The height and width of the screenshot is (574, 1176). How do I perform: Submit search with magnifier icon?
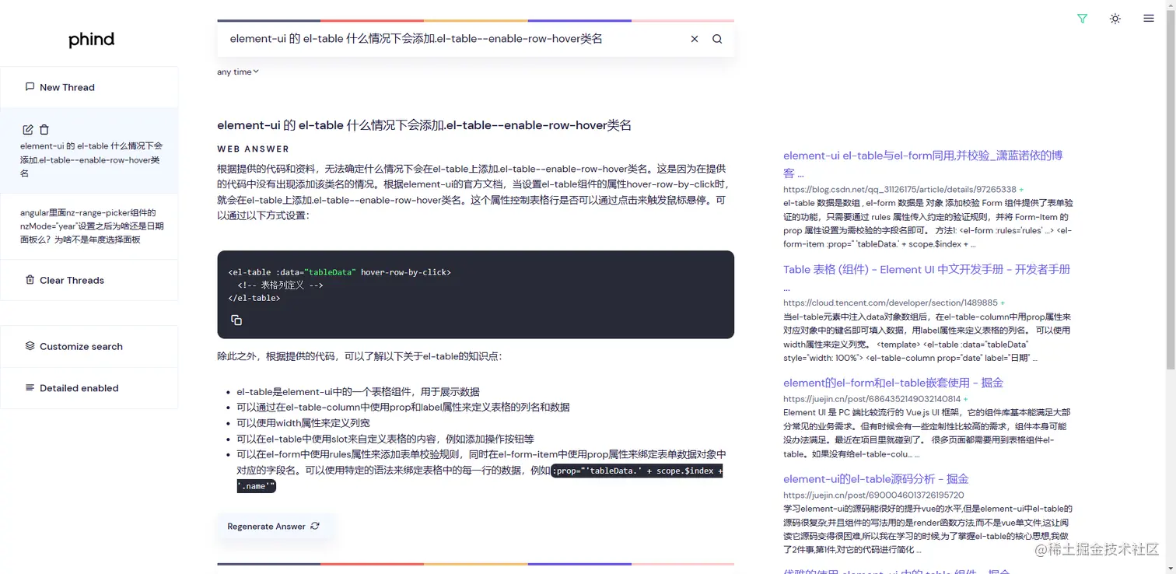(717, 39)
